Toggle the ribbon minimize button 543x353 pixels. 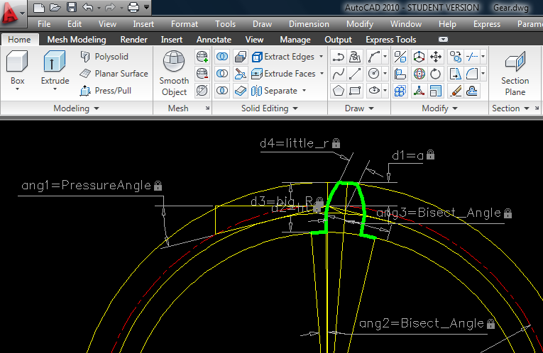[x=443, y=40]
